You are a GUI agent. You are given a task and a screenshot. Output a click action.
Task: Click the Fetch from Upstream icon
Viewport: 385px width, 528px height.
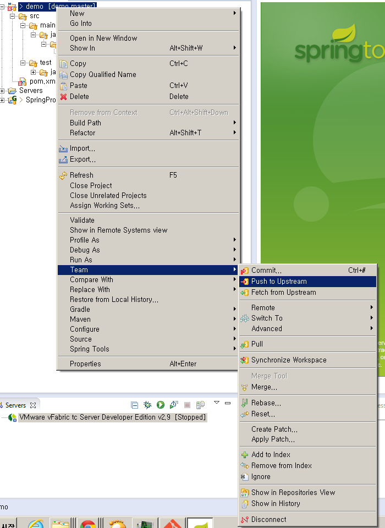(x=245, y=293)
